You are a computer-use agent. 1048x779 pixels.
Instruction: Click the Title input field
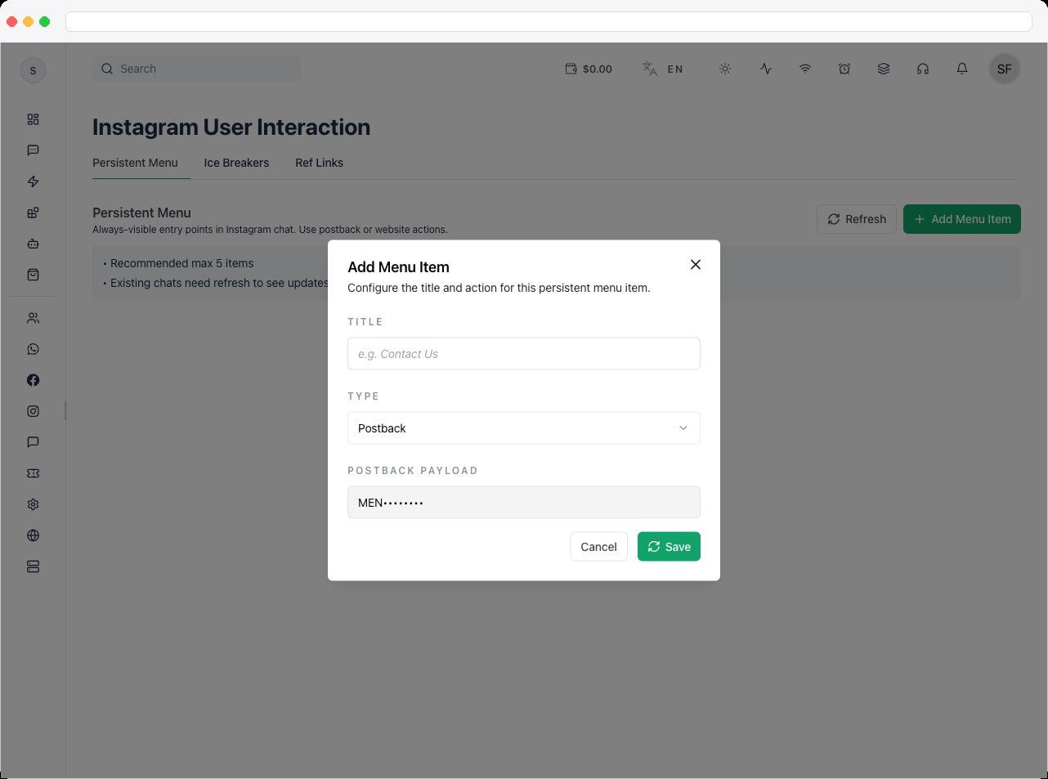[x=524, y=354]
